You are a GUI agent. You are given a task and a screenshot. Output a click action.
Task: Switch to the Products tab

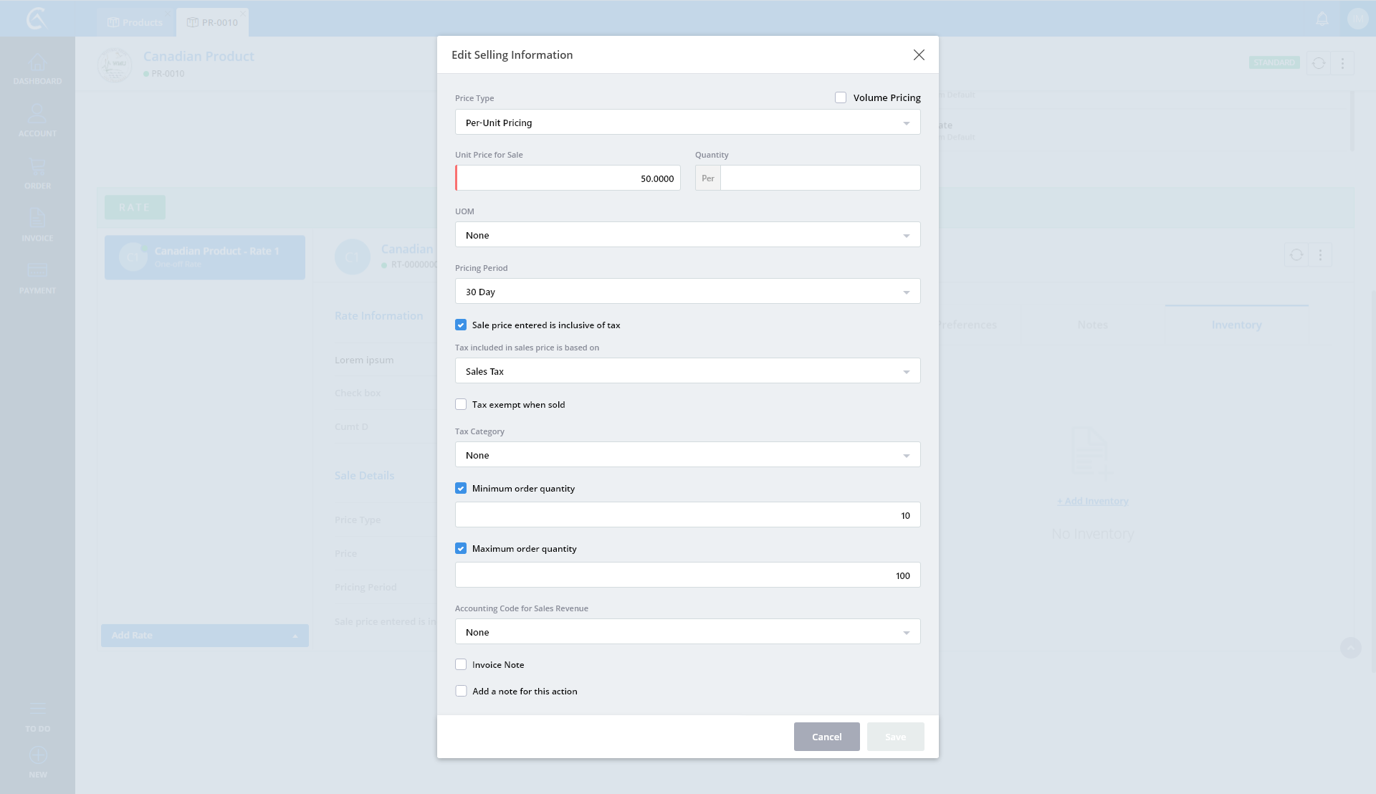(x=135, y=23)
